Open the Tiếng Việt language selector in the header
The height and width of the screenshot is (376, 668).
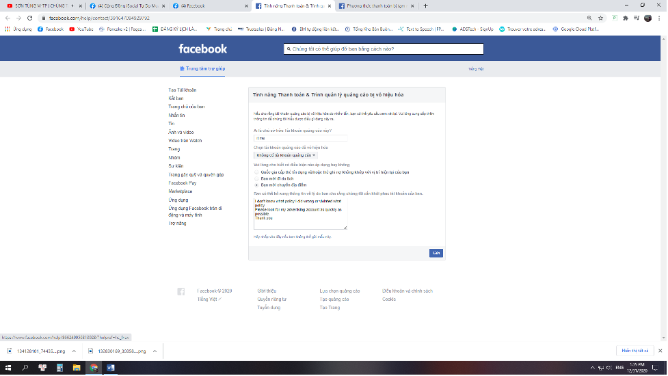click(475, 69)
